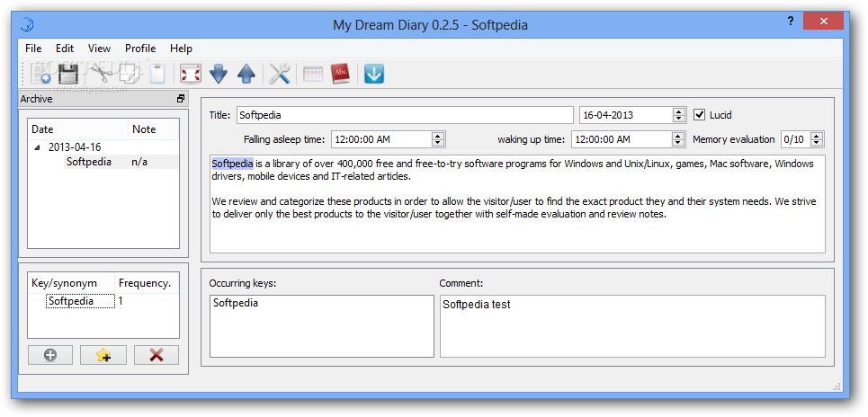Open the View menu
This screenshot has height=417, width=868.
coord(99,49)
